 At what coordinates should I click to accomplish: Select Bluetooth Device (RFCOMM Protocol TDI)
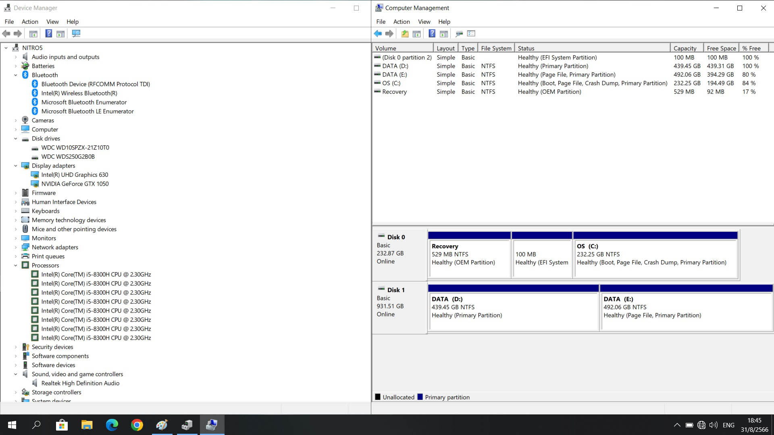(96, 84)
